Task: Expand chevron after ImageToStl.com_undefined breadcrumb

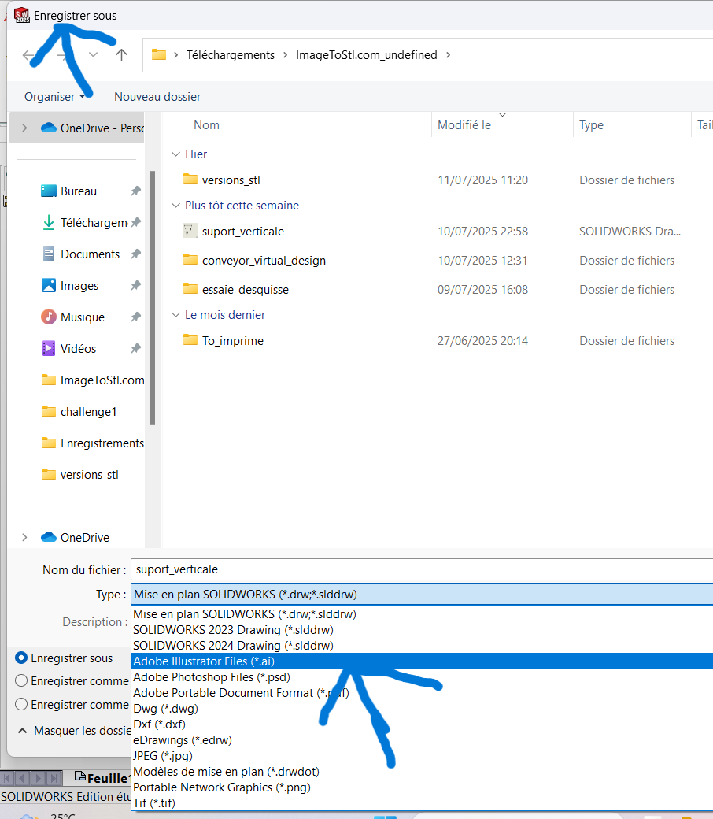Action: point(448,55)
